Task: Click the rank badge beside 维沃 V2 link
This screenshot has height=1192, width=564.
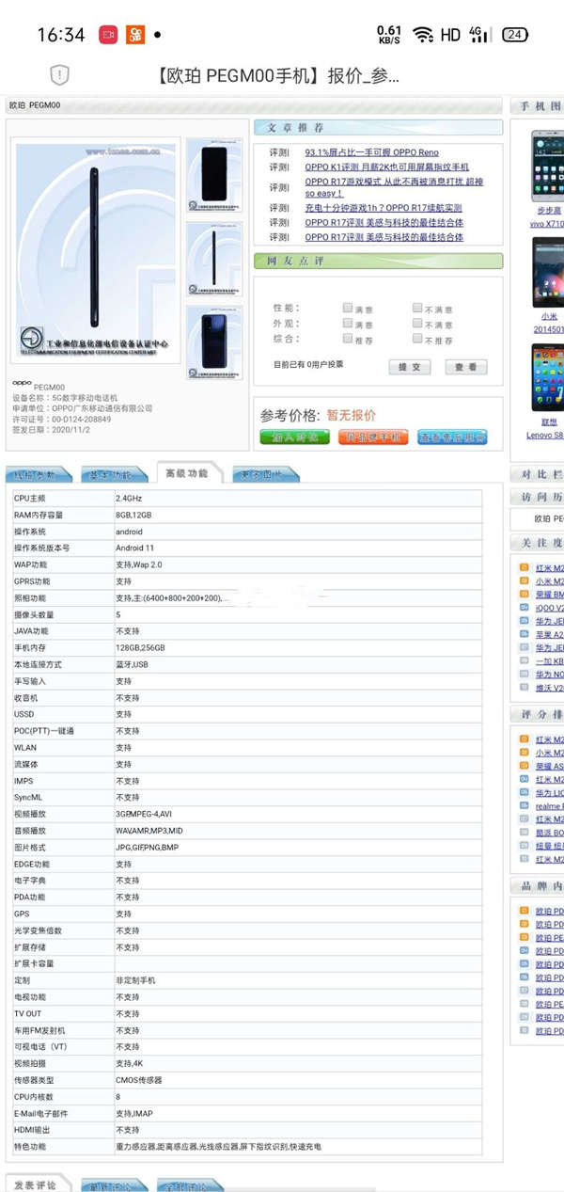Action: pyautogui.click(x=525, y=688)
